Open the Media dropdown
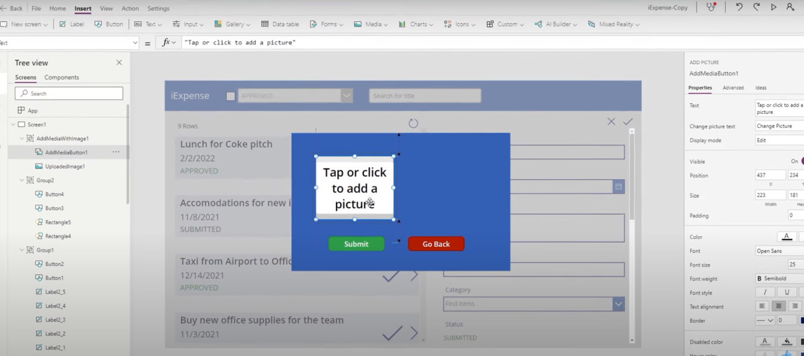Viewport: 804px width, 356px height. pyautogui.click(x=371, y=24)
